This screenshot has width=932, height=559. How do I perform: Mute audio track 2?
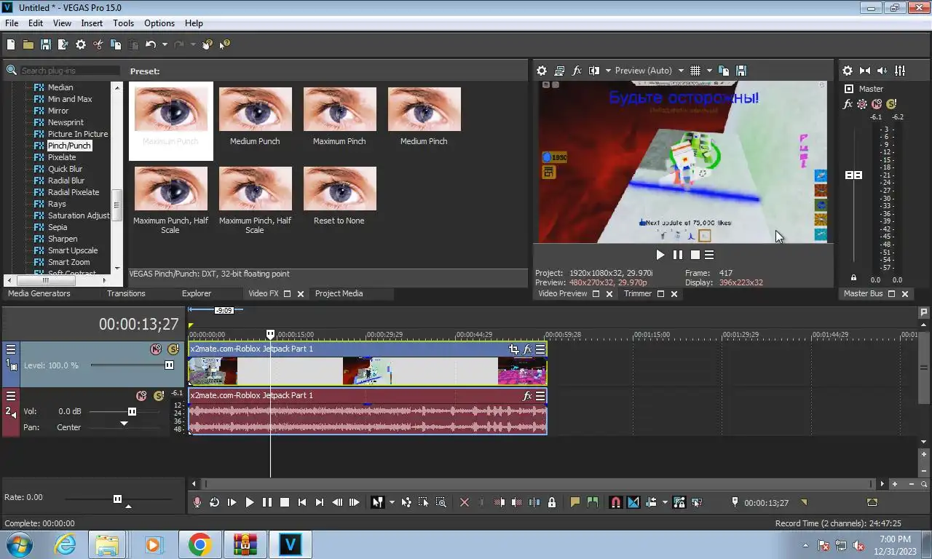(141, 396)
